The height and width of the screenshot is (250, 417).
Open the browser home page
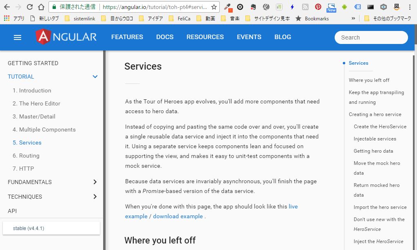coord(41,7)
